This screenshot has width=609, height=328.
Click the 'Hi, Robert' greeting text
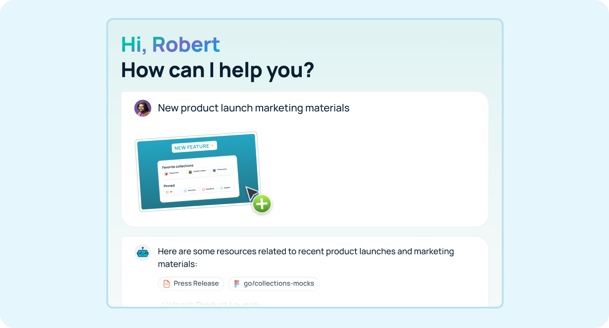coord(170,45)
